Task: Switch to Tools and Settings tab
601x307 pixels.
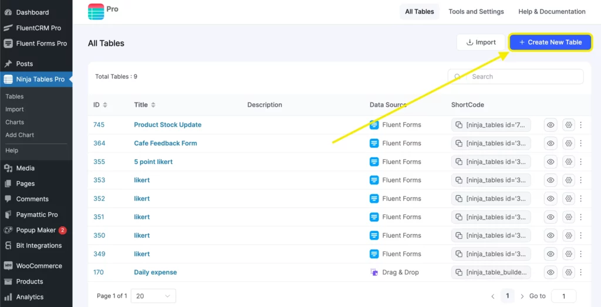Action: [x=476, y=12]
